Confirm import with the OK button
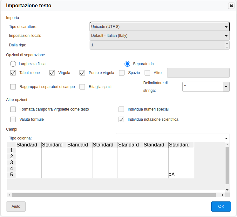The image size is (237, 217). (221, 207)
